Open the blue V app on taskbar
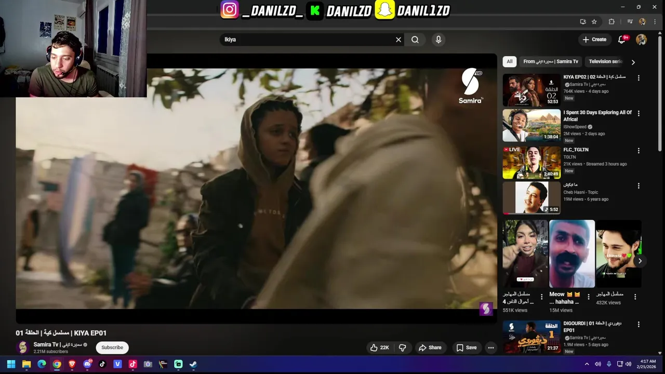The width and height of the screenshot is (665, 374). click(117, 364)
